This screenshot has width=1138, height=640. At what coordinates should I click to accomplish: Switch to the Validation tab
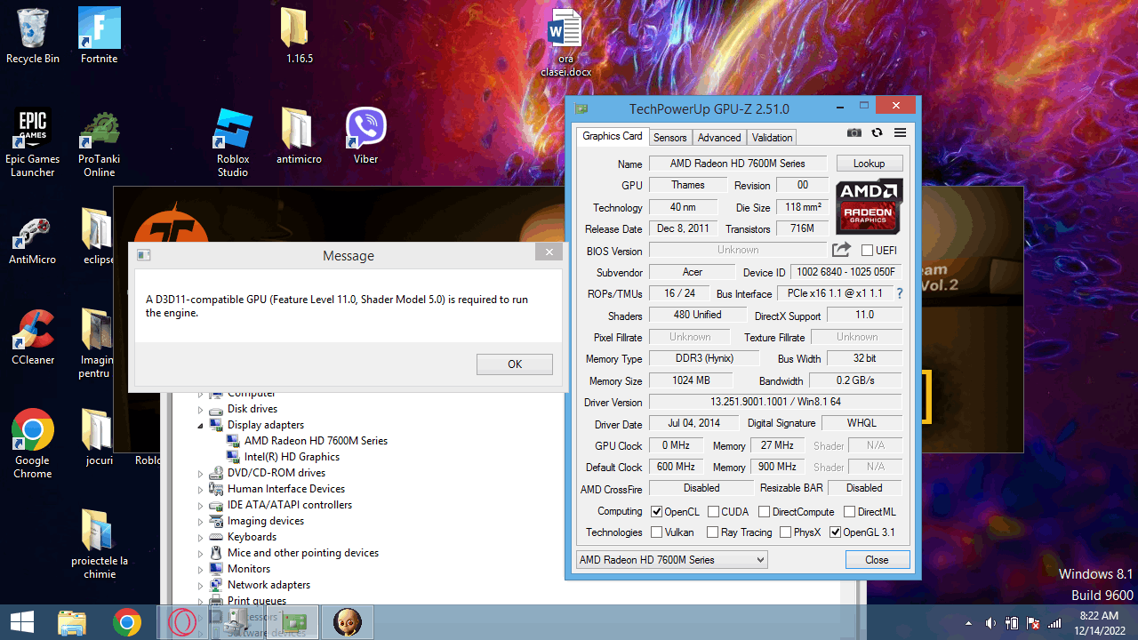click(x=772, y=138)
